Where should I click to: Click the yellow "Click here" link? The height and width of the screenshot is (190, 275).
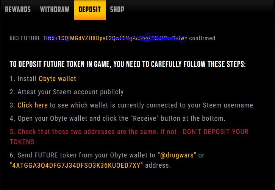point(33,105)
